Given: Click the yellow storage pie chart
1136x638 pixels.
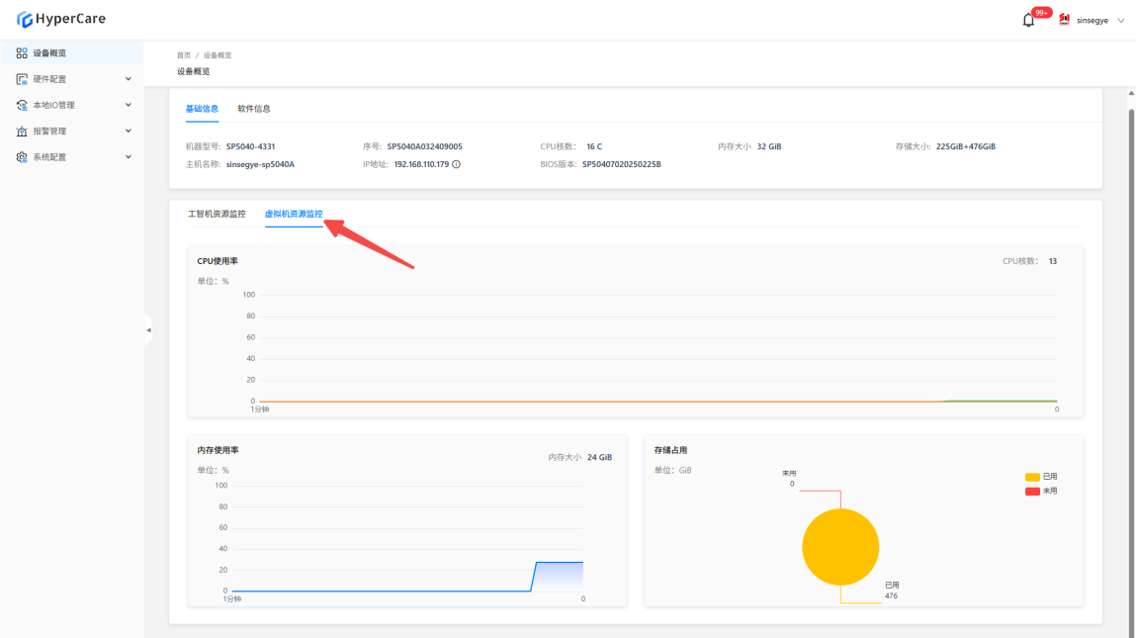Looking at the screenshot, I should pyautogui.click(x=840, y=547).
